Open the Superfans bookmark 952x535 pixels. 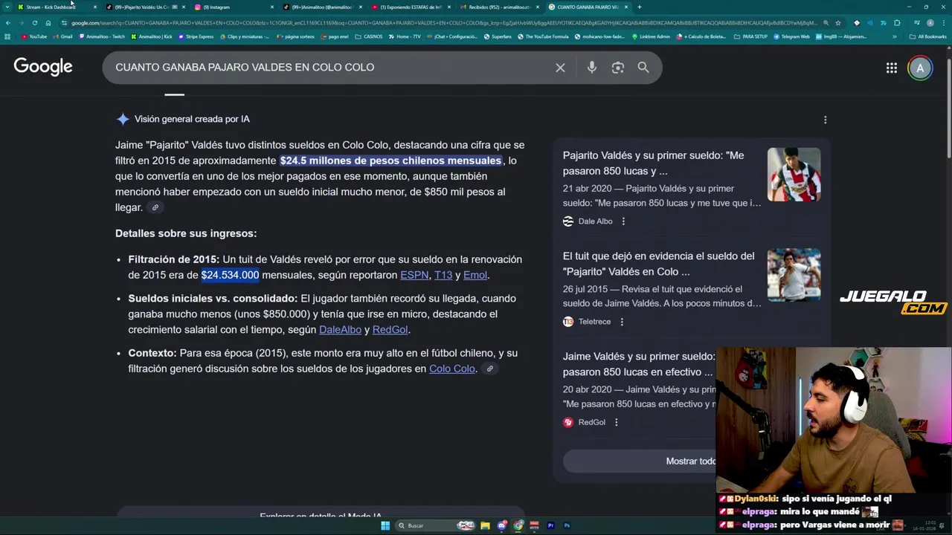(x=498, y=36)
